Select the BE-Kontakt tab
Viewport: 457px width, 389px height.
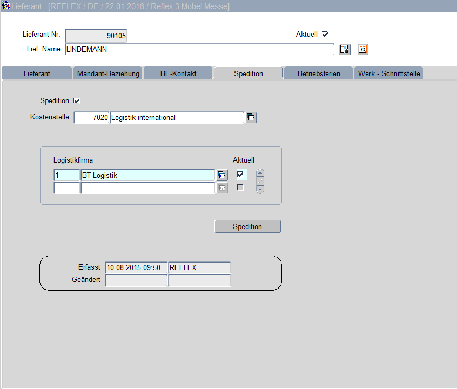178,73
